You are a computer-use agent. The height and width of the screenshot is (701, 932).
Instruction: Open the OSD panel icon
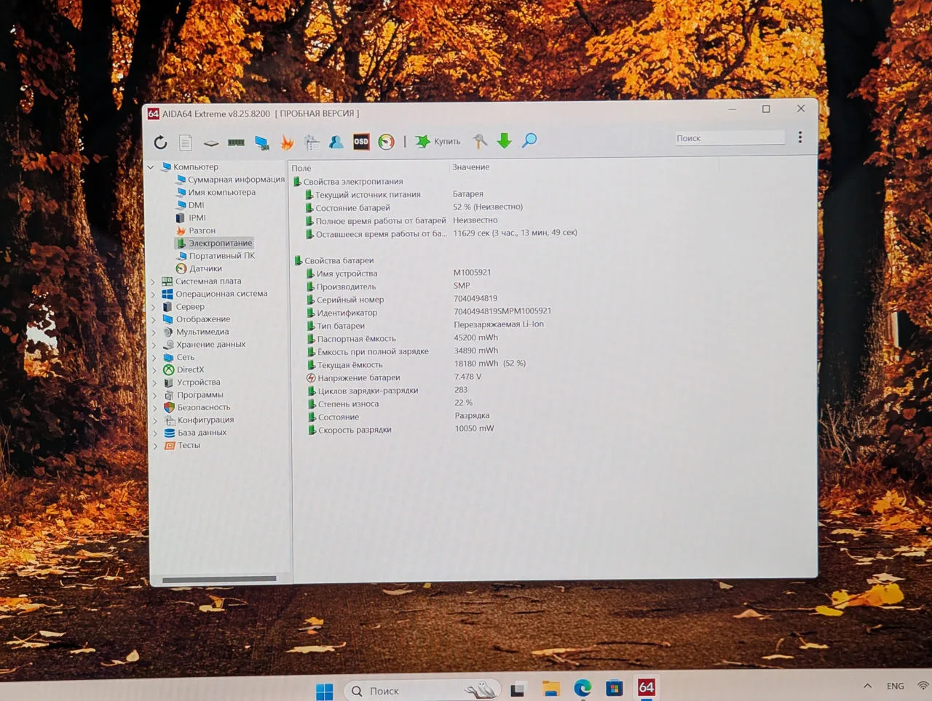(x=361, y=142)
